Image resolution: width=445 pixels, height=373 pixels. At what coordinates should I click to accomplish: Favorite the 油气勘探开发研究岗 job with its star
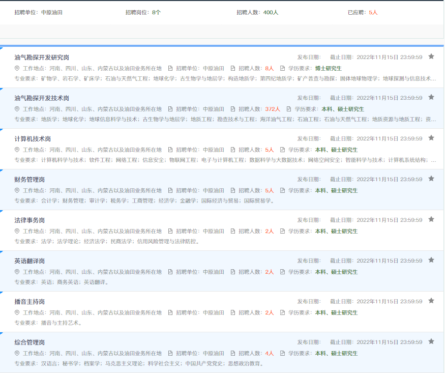point(431,56)
